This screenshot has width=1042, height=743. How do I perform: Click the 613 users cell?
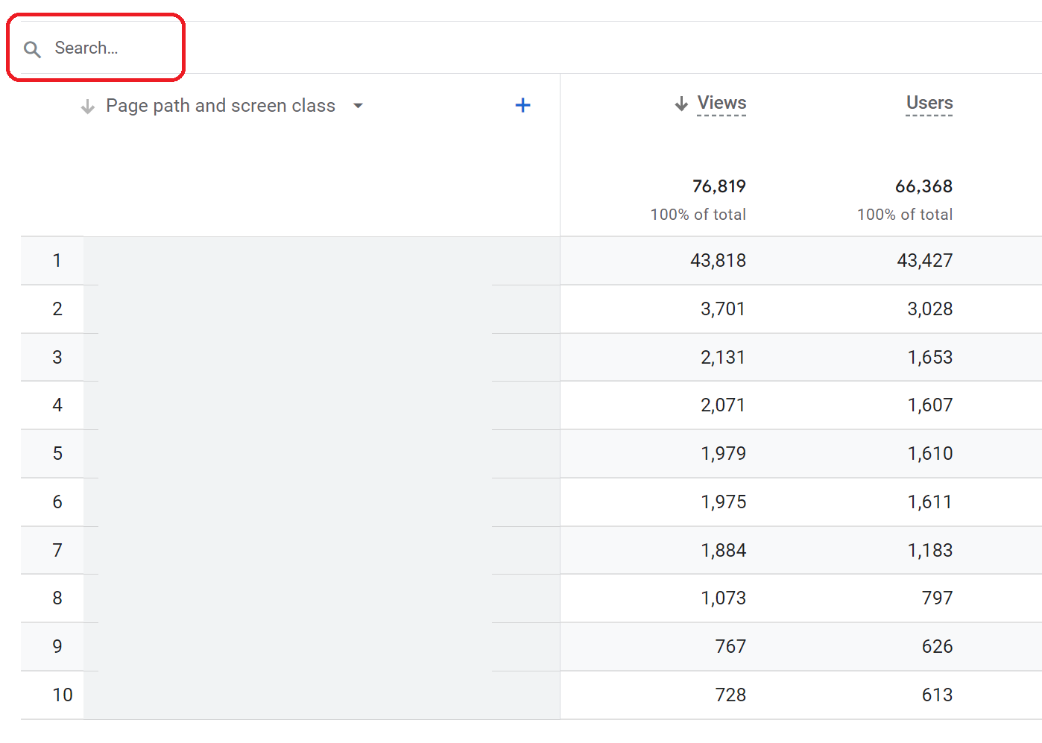[x=938, y=695]
